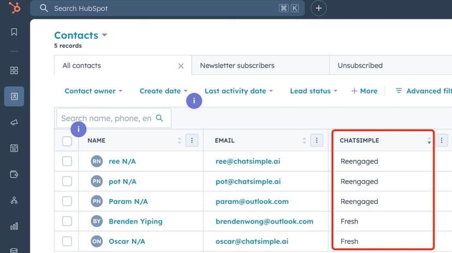
Task: Toggle the select-all contacts checkbox
Action: click(67, 141)
